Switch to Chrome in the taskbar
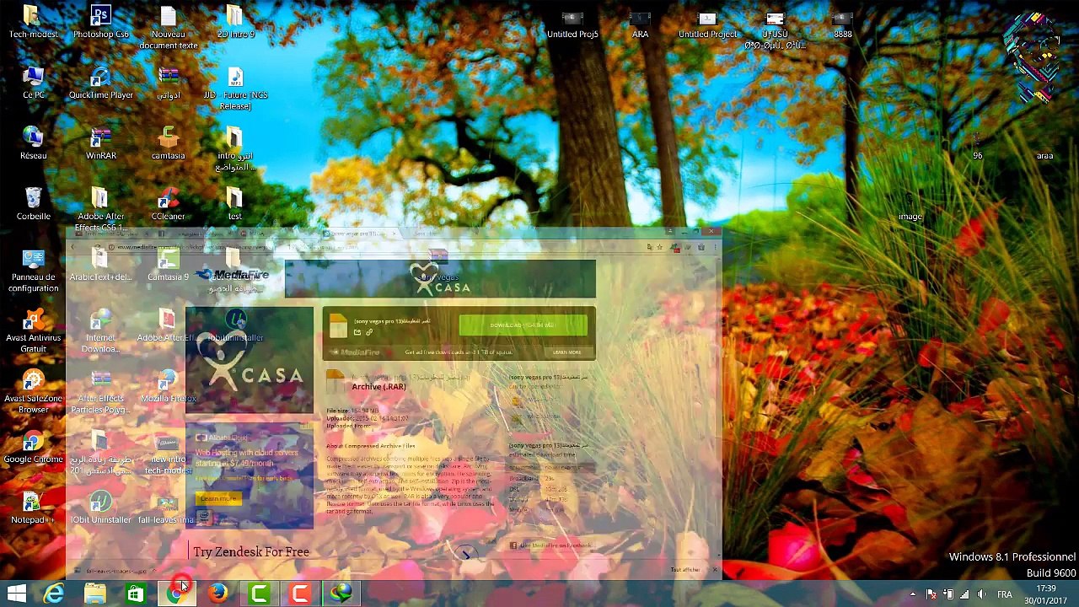Viewport: 1079px width, 607px height. (176, 594)
